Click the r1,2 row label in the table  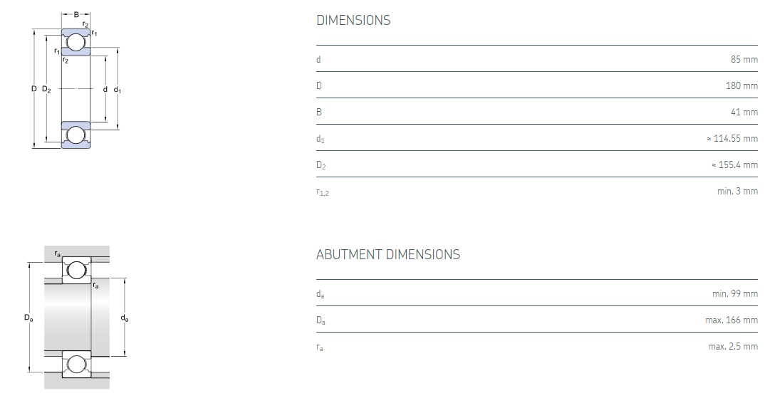[322, 192]
